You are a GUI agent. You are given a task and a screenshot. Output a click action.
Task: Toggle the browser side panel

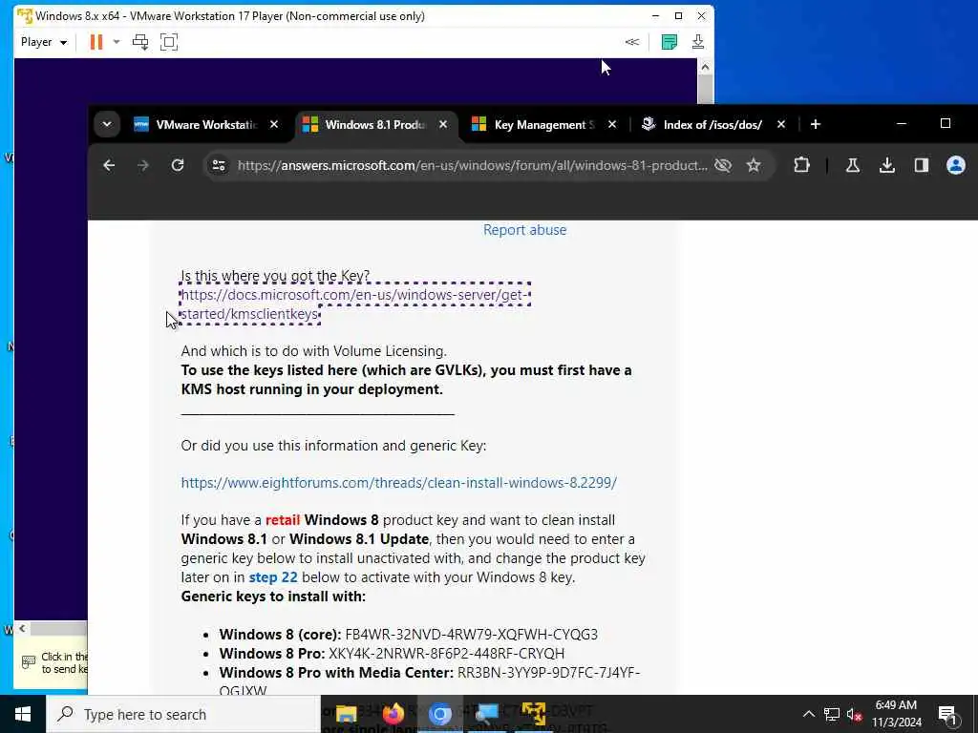[922, 165]
